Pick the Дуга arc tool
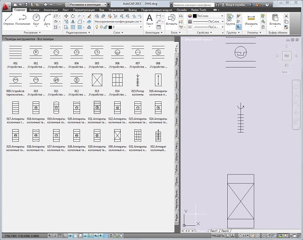303x240 pixels. [48, 19]
